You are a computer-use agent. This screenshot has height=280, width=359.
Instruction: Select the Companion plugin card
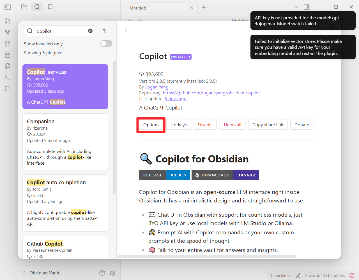pos(65,142)
